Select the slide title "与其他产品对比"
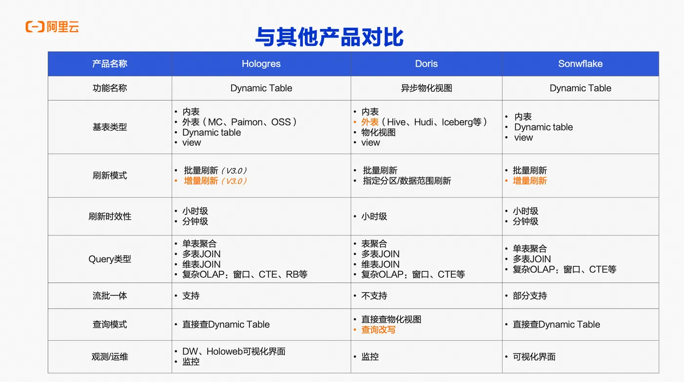 click(329, 38)
